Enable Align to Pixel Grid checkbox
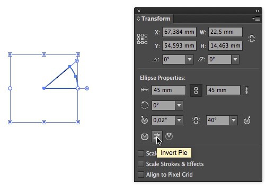The height and width of the screenshot is (193, 266). 141,174
